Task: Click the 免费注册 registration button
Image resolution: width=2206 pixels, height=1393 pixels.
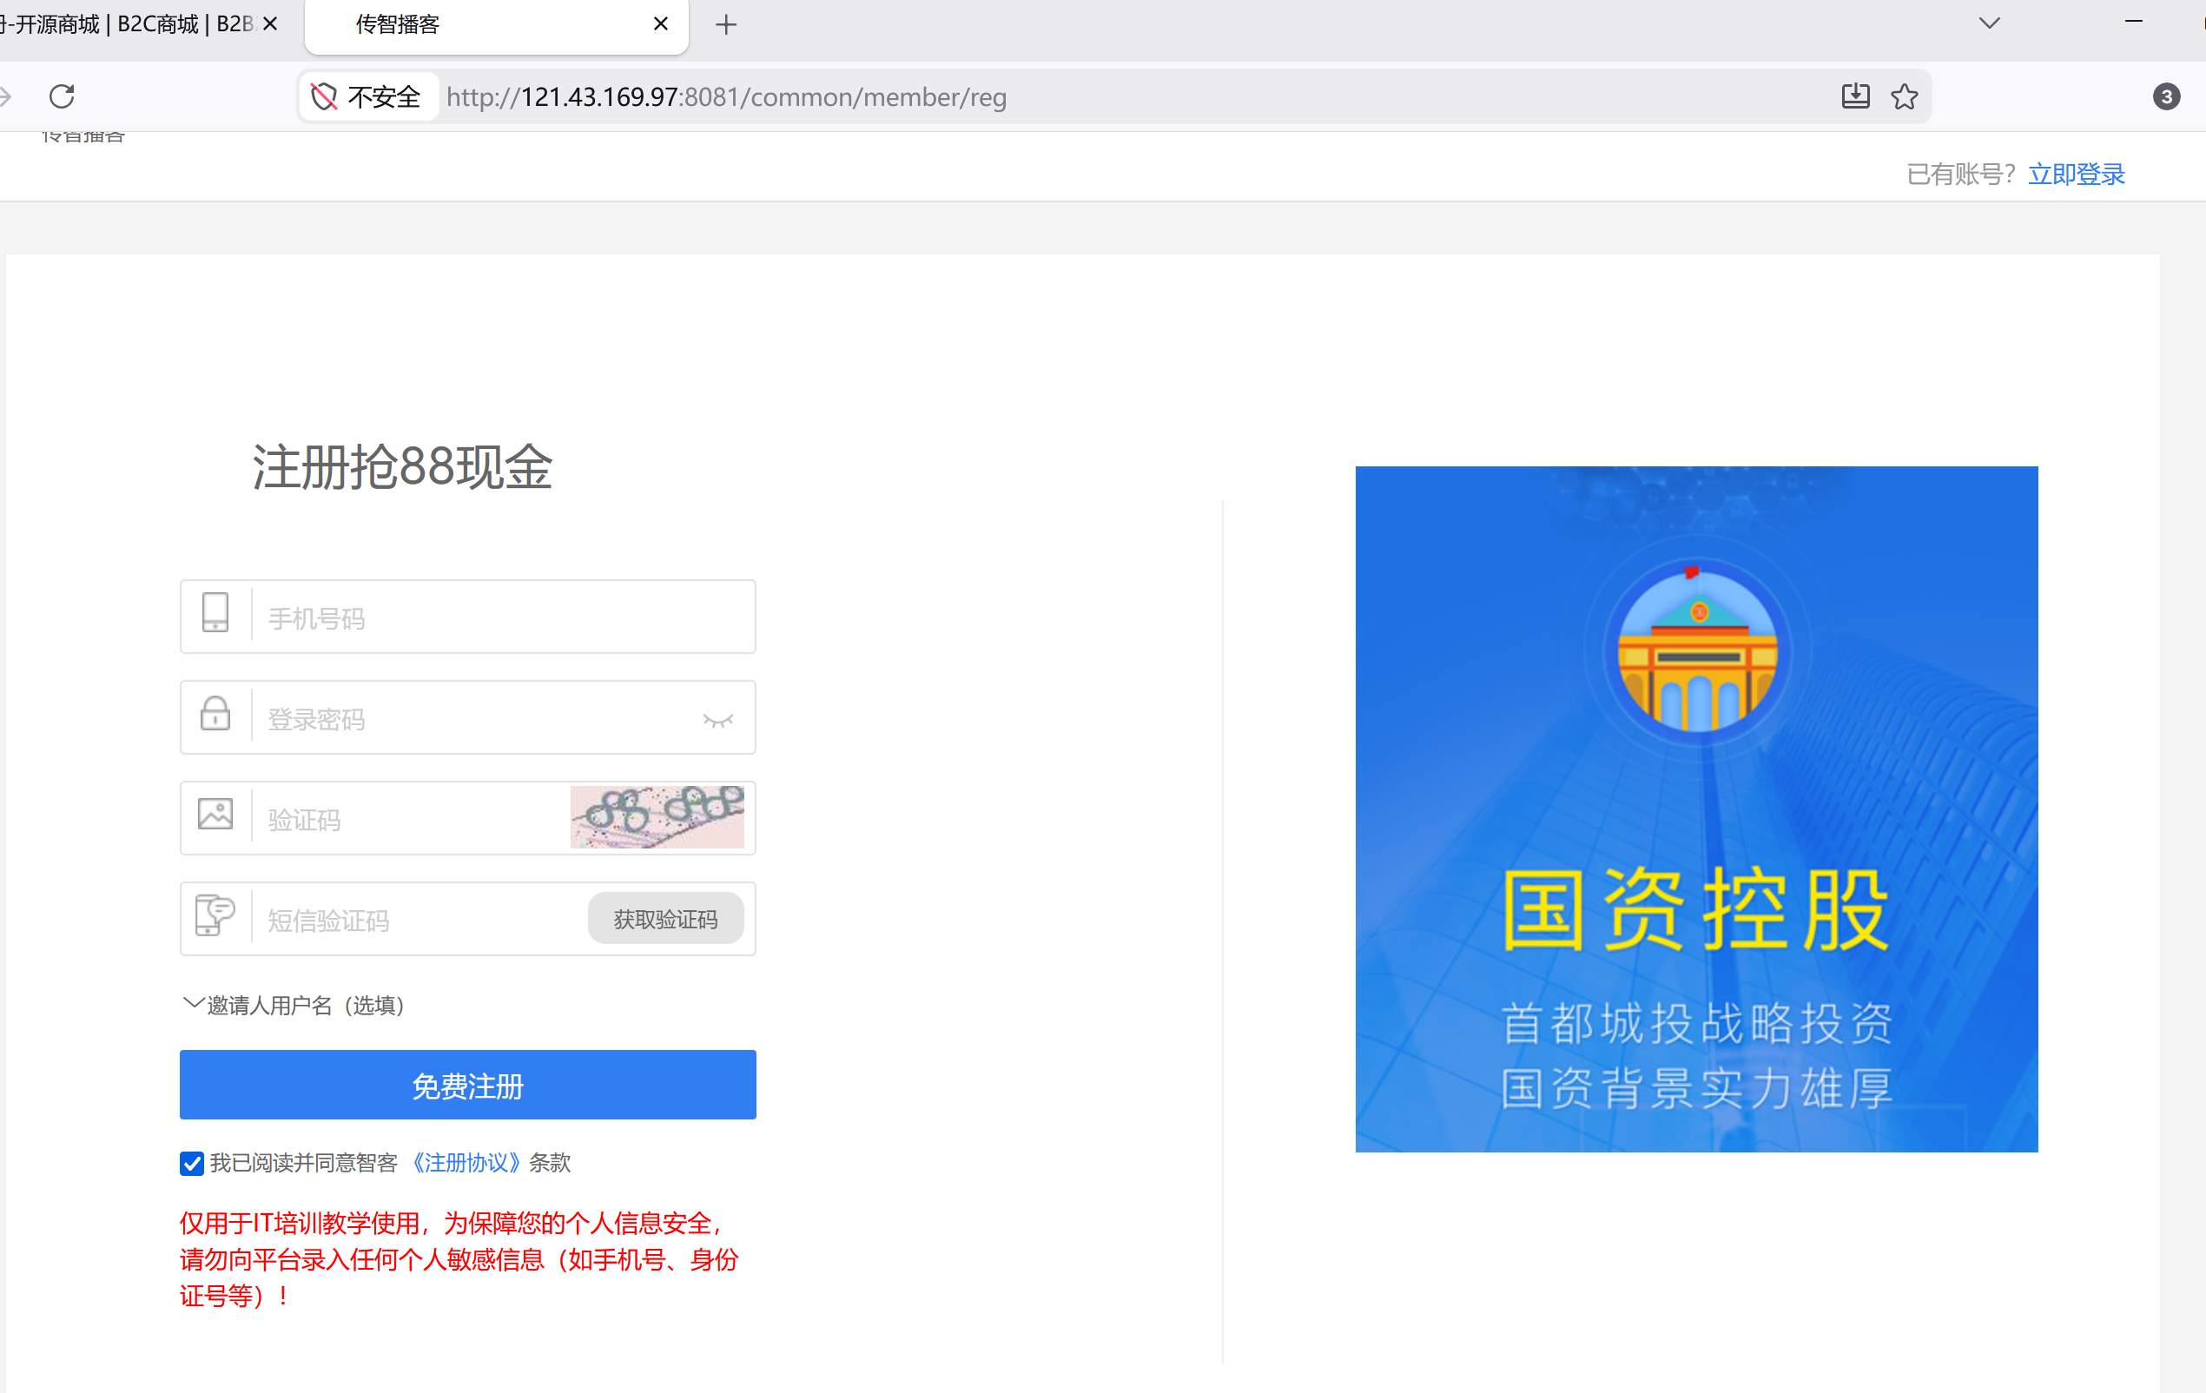Action: (x=467, y=1086)
